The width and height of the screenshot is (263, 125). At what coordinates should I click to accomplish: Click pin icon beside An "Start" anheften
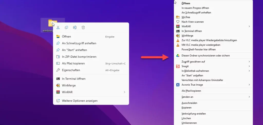[x=58, y=50]
